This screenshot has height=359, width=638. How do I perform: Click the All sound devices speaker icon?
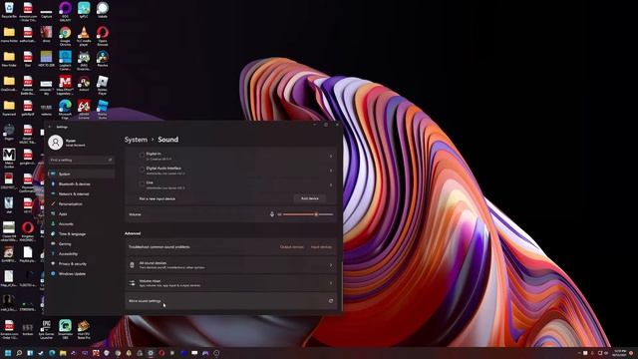tap(132, 265)
